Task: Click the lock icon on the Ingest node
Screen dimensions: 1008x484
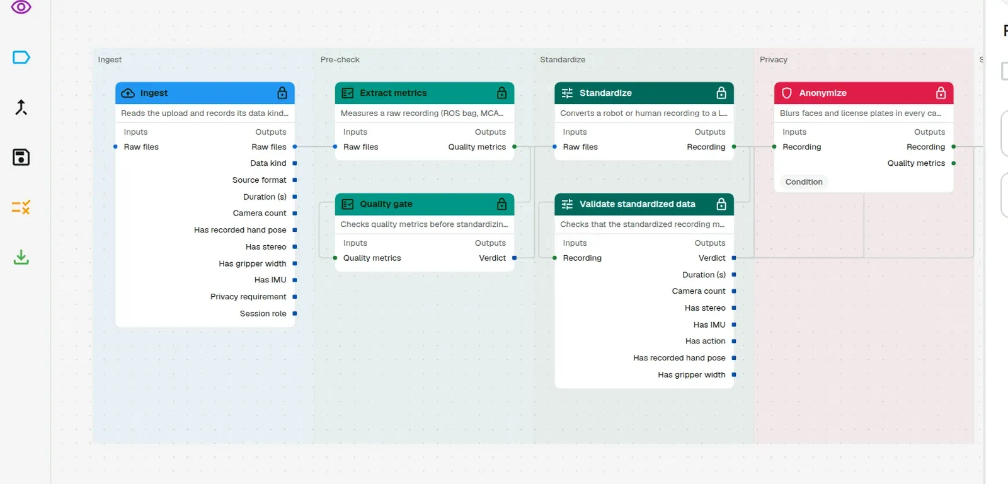Action: [x=282, y=93]
